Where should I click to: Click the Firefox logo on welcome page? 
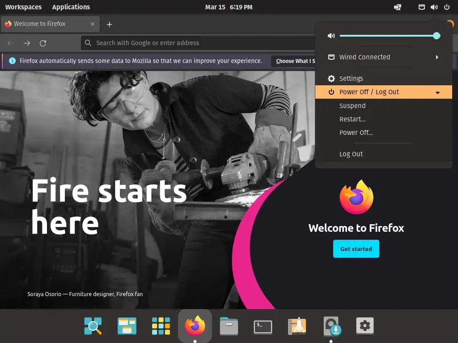coord(356,197)
